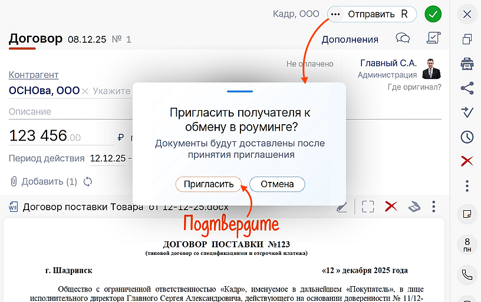Viewport: 481px width, 302px height.
Task: Click the green checkmark approve button
Action: (433, 14)
